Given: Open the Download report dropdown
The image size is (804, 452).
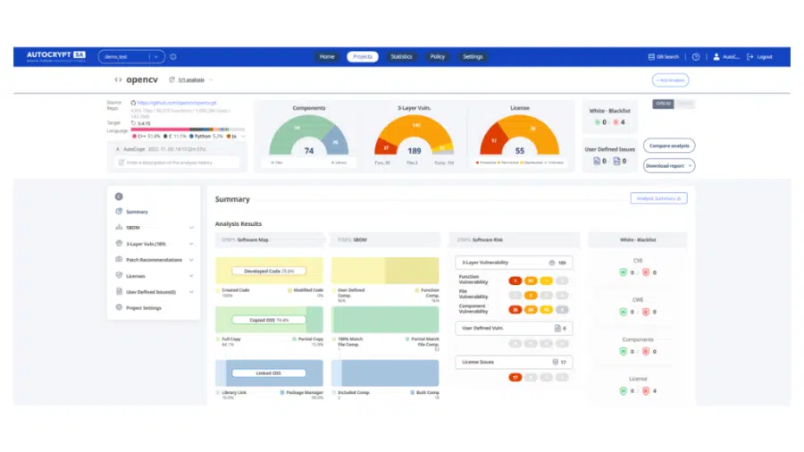Looking at the screenshot, I should [668, 165].
